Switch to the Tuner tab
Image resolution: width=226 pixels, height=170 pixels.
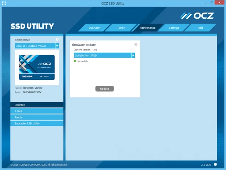click(121, 28)
